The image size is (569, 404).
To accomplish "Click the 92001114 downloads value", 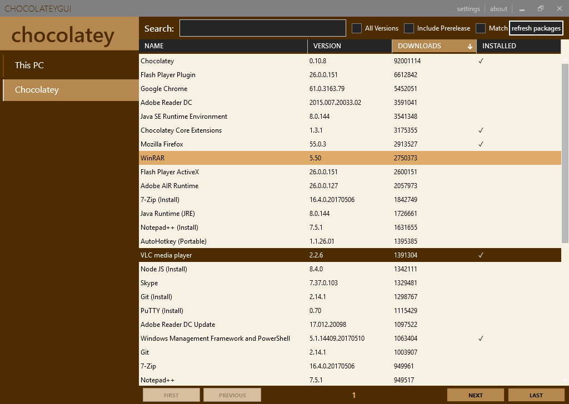I will coord(407,61).
